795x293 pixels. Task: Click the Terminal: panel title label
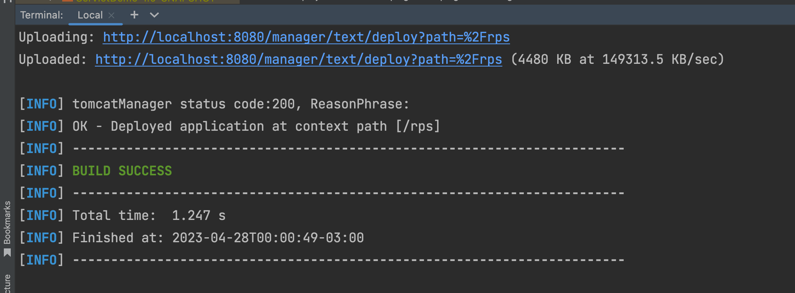[x=41, y=15]
